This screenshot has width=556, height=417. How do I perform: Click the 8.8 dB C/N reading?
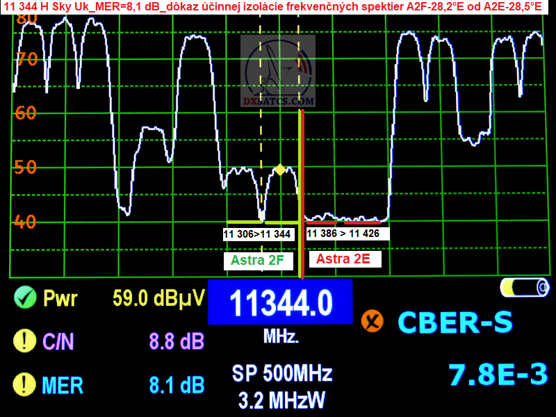(x=177, y=341)
